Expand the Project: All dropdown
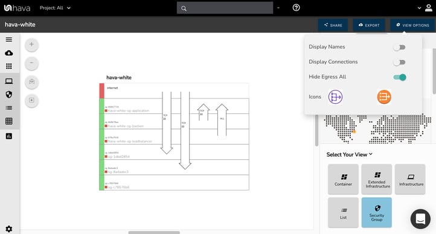This screenshot has height=234, width=436. (55, 8)
